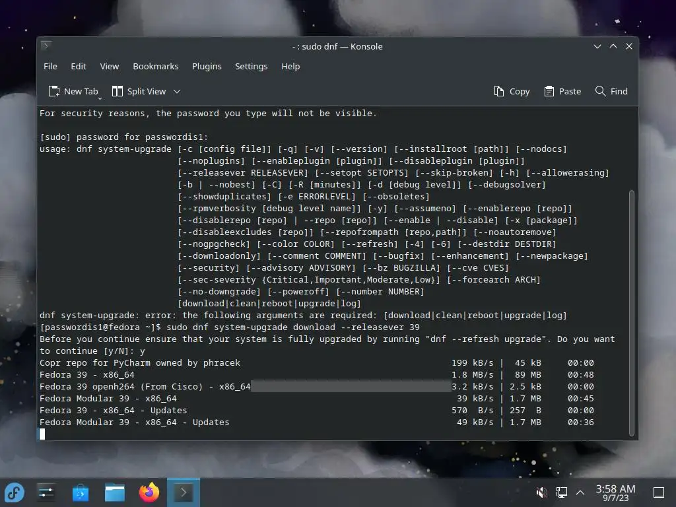Click the Konsole taskbar entry
The height and width of the screenshot is (507, 676).
[184, 492]
